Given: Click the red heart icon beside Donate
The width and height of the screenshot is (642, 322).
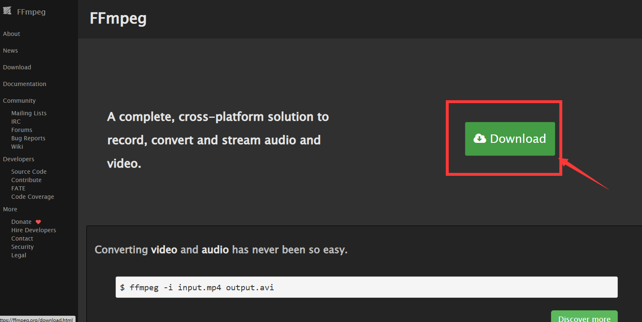Looking at the screenshot, I should coord(38,222).
